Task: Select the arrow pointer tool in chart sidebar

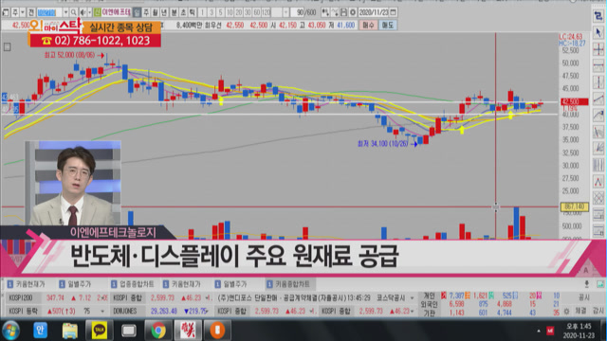Action: coord(598,33)
